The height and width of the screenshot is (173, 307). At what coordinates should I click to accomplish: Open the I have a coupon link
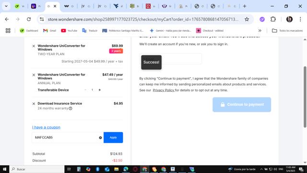pyautogui.click(x=46, y=127)
